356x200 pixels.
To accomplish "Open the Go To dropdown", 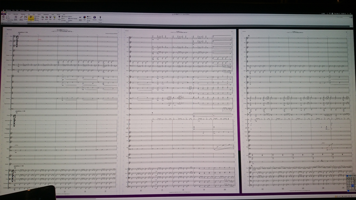I will pos(90,19).
